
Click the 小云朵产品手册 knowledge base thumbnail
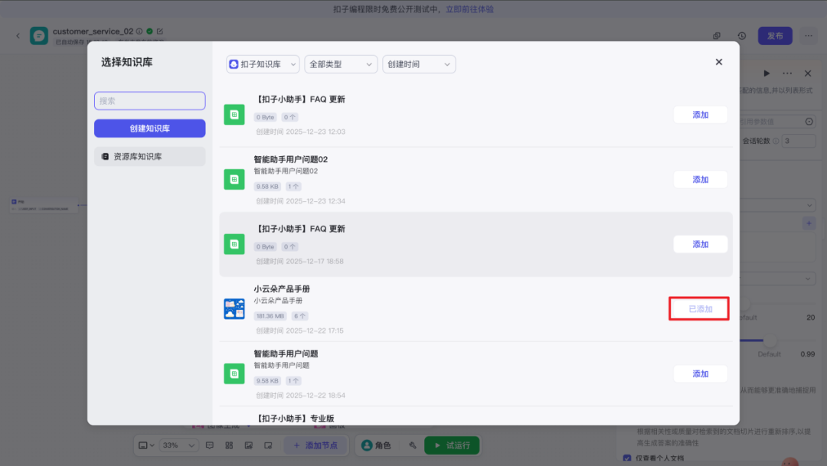[234, 309]
